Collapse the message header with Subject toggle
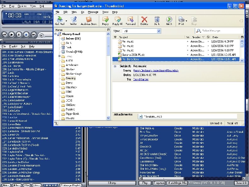The height and width of the screenshot is (187, 249). (x=116, y=66)
